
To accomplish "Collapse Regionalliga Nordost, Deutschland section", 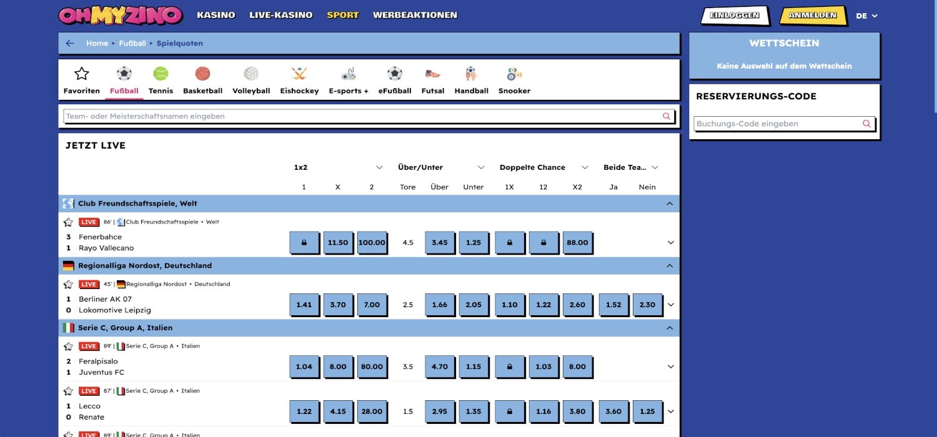I will tap(670, 266).
